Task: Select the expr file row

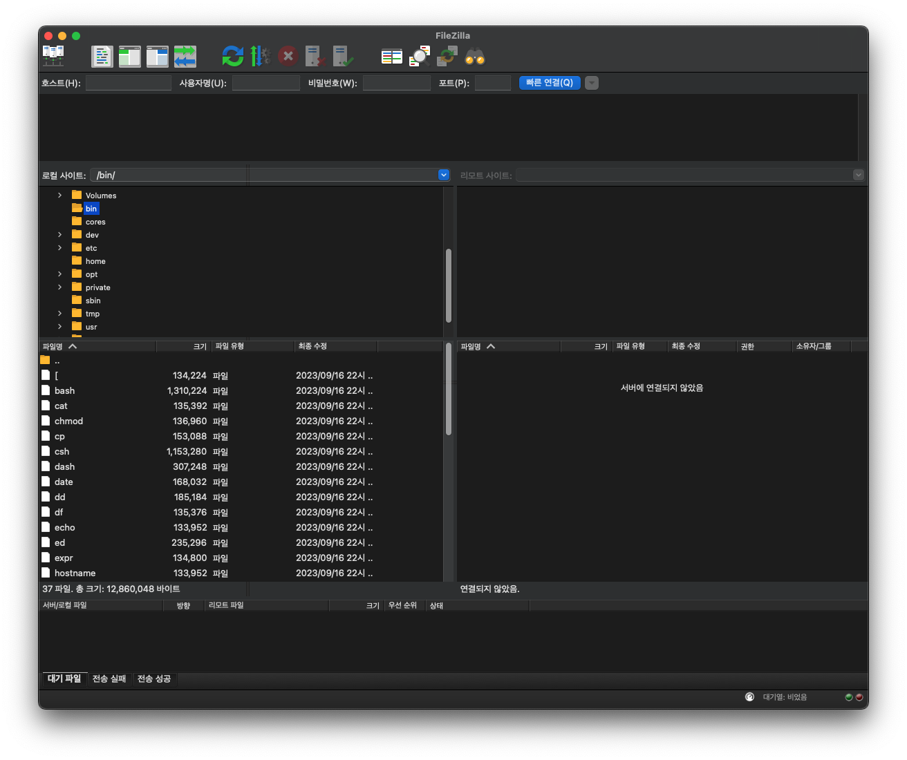Action: [x=241, y=558]
